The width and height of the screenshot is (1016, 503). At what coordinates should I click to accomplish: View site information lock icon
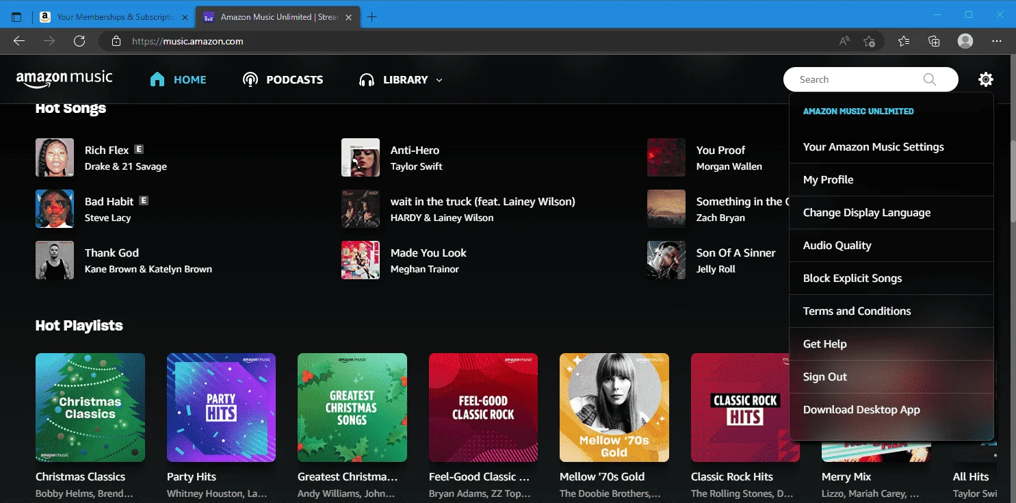click(x=116, y=41)
